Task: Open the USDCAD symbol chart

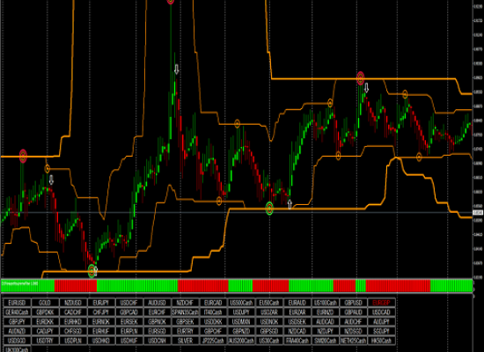Action: pyautogui.click(x=381, y=312)
